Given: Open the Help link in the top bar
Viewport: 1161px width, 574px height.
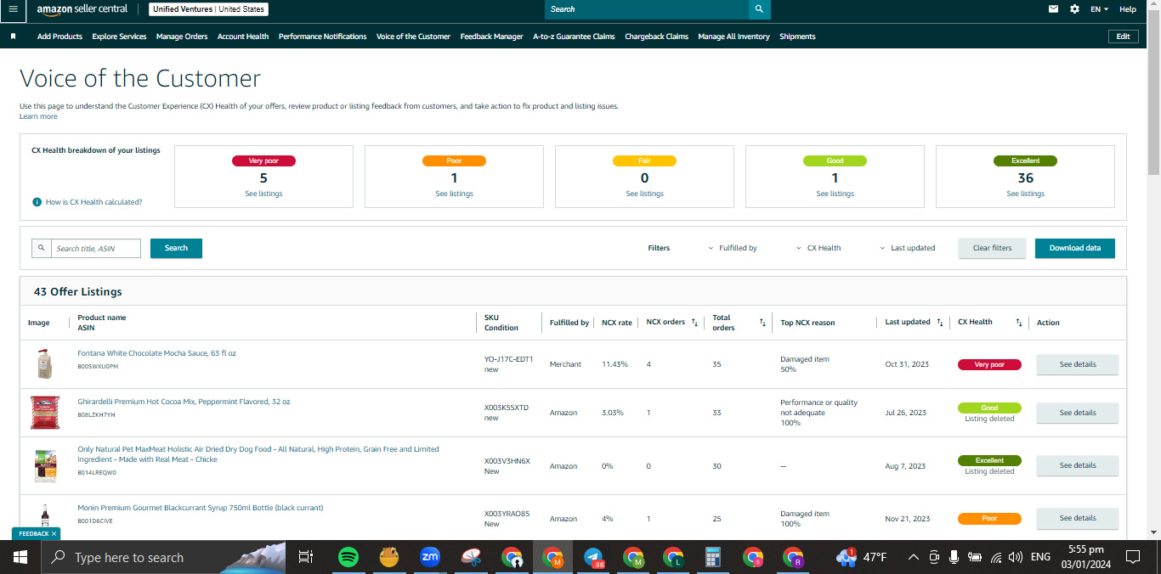Looking at the screenshot, I should 1127,9.
